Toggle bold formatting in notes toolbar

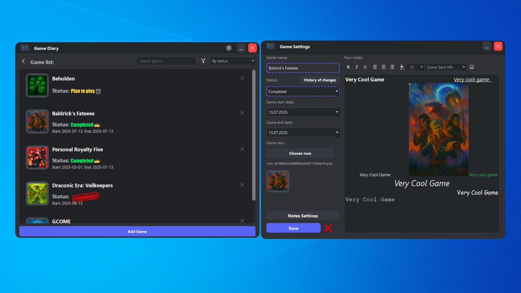[348, 67]
